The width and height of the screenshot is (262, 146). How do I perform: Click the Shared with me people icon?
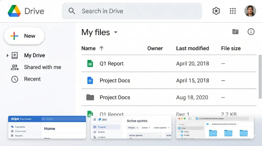pos(15,67)
